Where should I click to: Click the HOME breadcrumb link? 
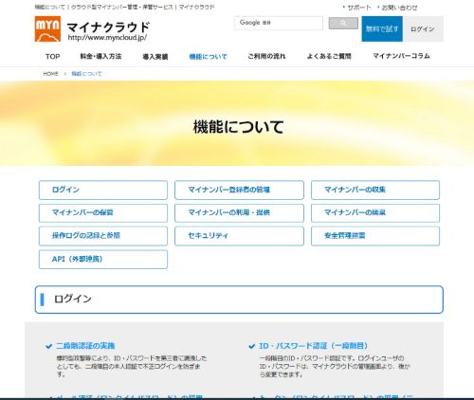(50, 74)
